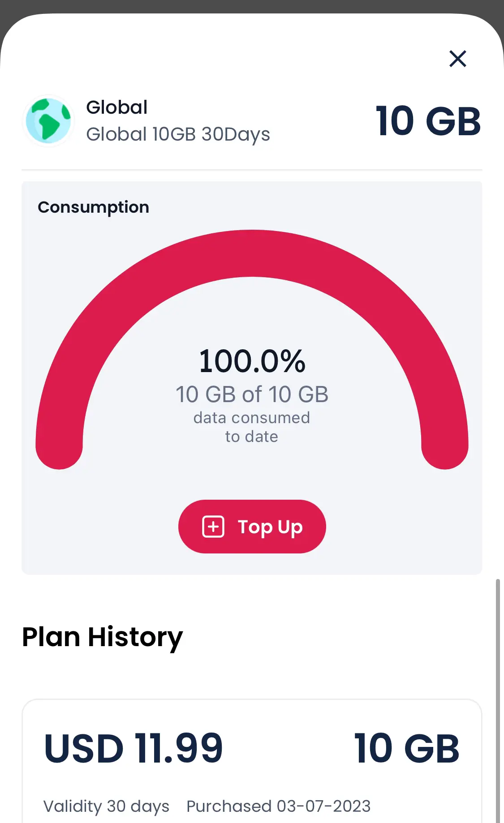Tap the red consumption gauge arc
The width and height of the screenshot is (504, 823).
click(x=252, y=253)
